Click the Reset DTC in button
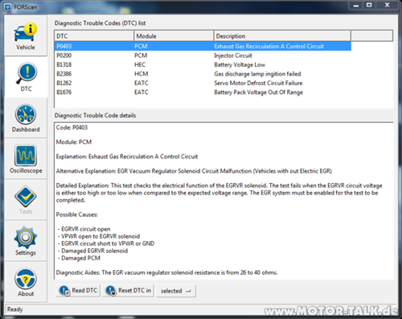 pos(129,291)
